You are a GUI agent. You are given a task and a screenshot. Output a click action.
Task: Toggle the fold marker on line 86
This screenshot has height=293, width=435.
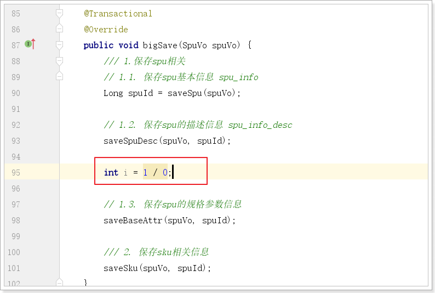(59, 29)
